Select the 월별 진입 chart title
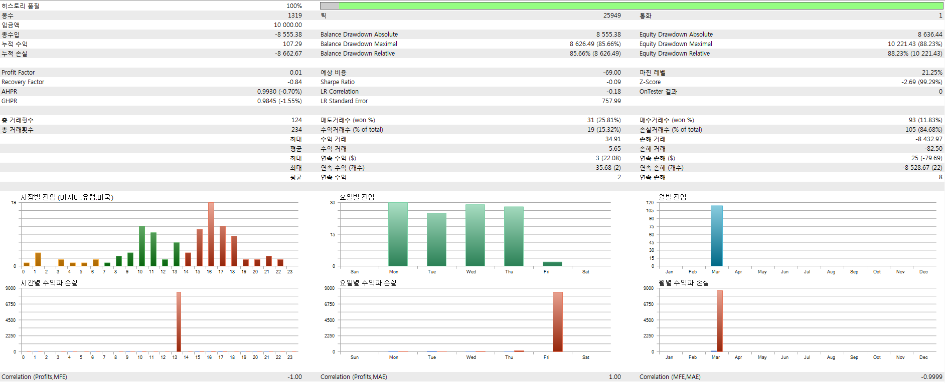The width and height of the screenshot is (945, 383). pos(672,197)
